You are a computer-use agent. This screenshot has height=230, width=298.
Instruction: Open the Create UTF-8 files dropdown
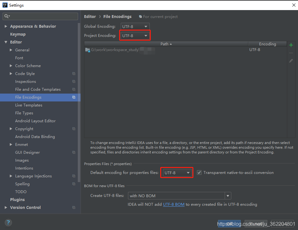tap(228, 196)
